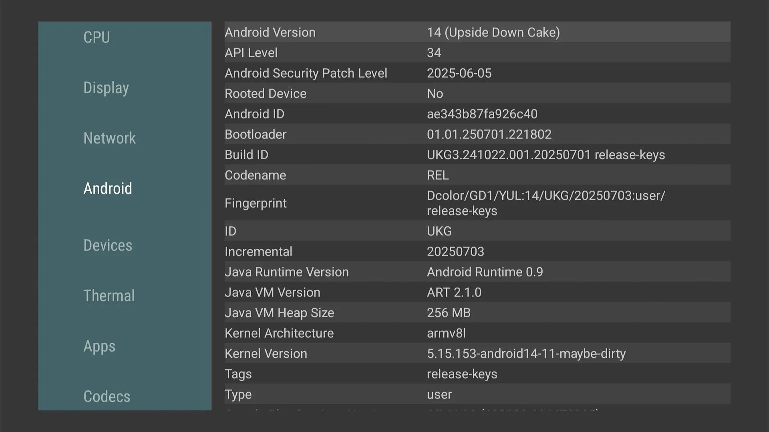Click the Kernel Version row
This screenshot has height=432, width=769.
(x=477, y=354)
